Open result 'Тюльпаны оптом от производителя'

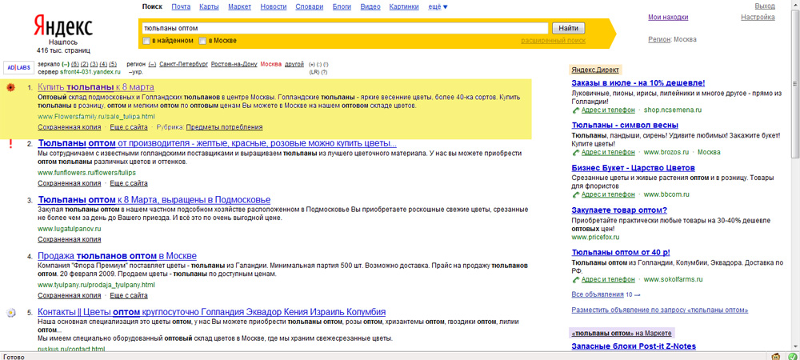pyautogui.click(x=218, y=143)
